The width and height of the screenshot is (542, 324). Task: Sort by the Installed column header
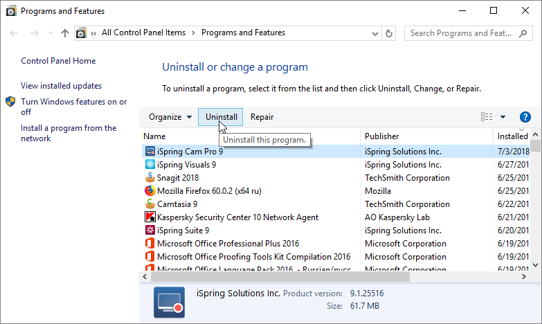tap(512, 136)
